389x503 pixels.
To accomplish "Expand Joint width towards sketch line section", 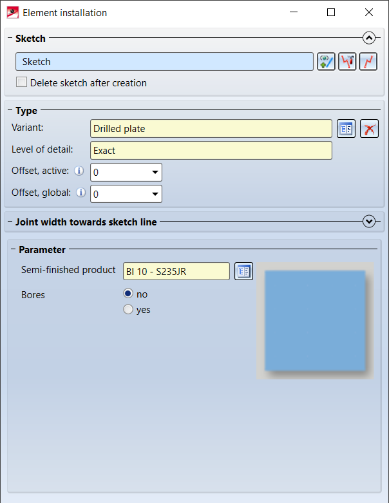I will pyautogui.click(x=368, y=222).
